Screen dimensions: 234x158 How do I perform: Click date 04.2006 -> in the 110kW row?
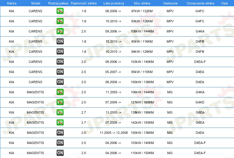(x=113, y=153)
